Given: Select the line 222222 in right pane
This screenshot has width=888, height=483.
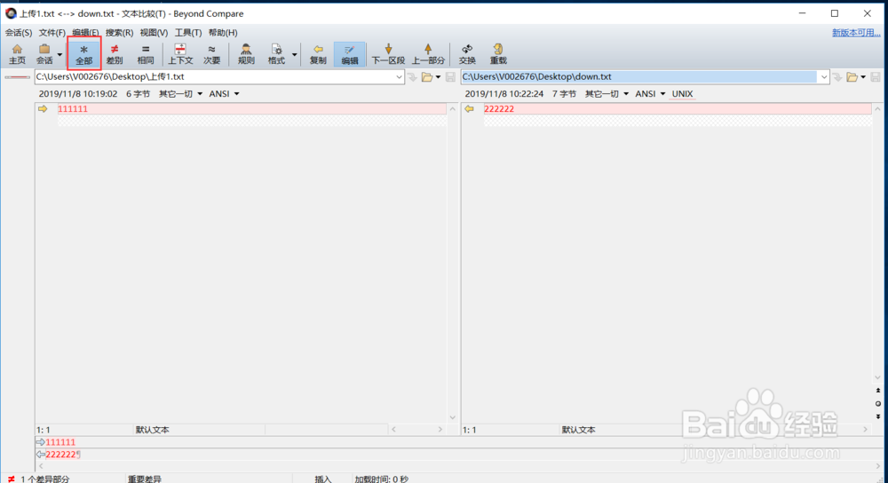Looking at the screenshot, I should 678,108.
